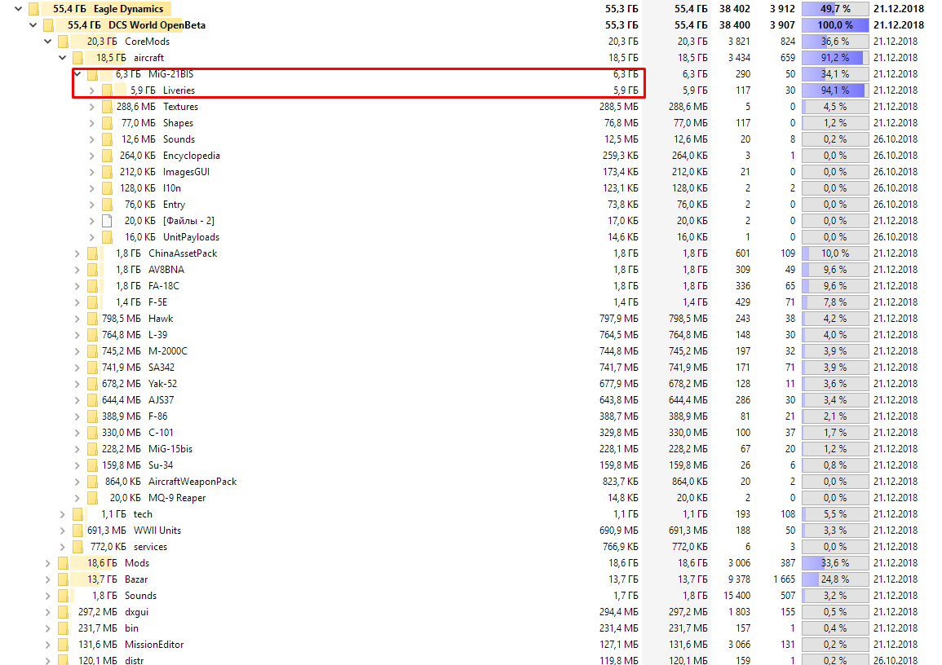Click the Liveries folder icon
This screenshot has width=942, height=665.
(107, 90)
